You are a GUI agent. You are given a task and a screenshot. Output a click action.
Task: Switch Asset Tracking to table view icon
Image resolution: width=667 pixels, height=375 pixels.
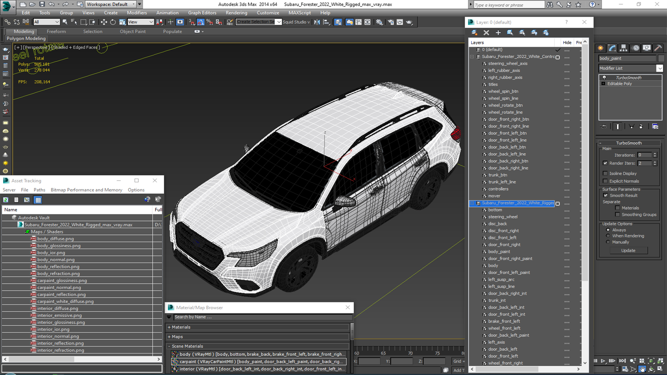point(38,200)
